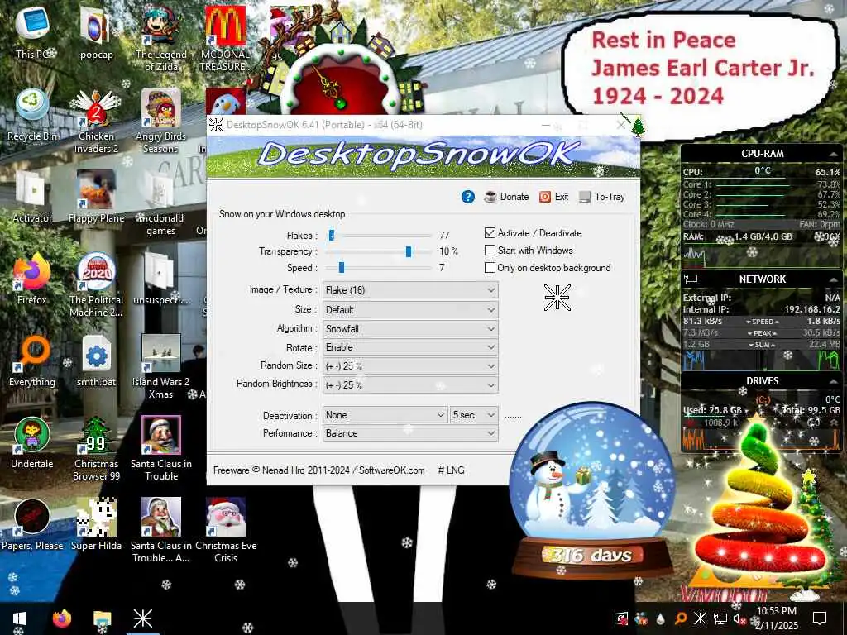The width and height of the screenshot is (847, 635).
Task: Click the DesktopSnowOK taskbar button
Action: [142, 618]
